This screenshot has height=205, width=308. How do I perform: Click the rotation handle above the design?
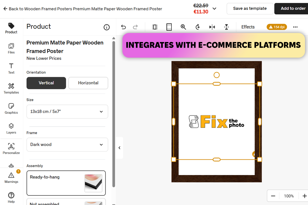click(217, 75)
